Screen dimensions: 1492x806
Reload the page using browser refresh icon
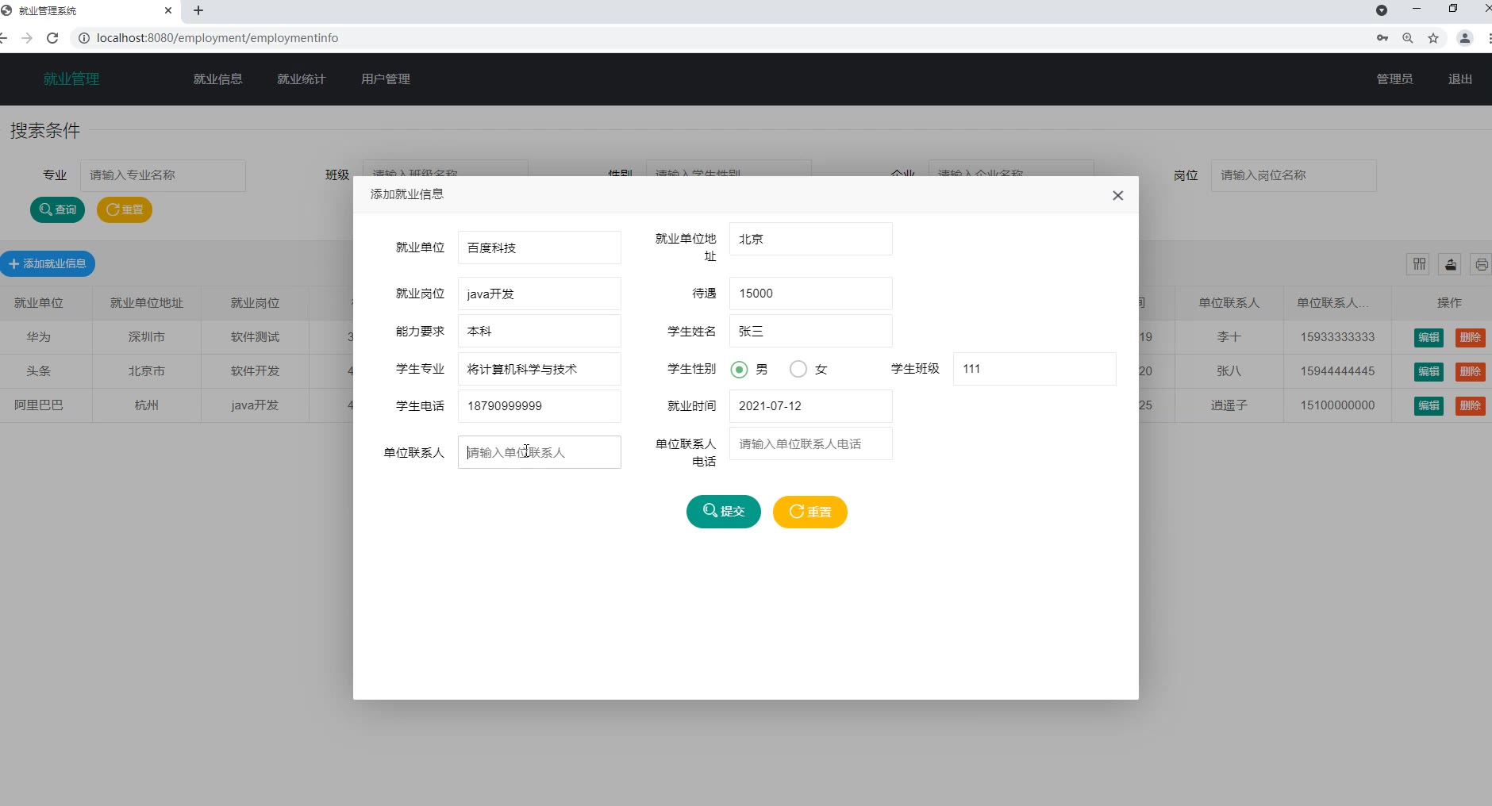[52, 38]
